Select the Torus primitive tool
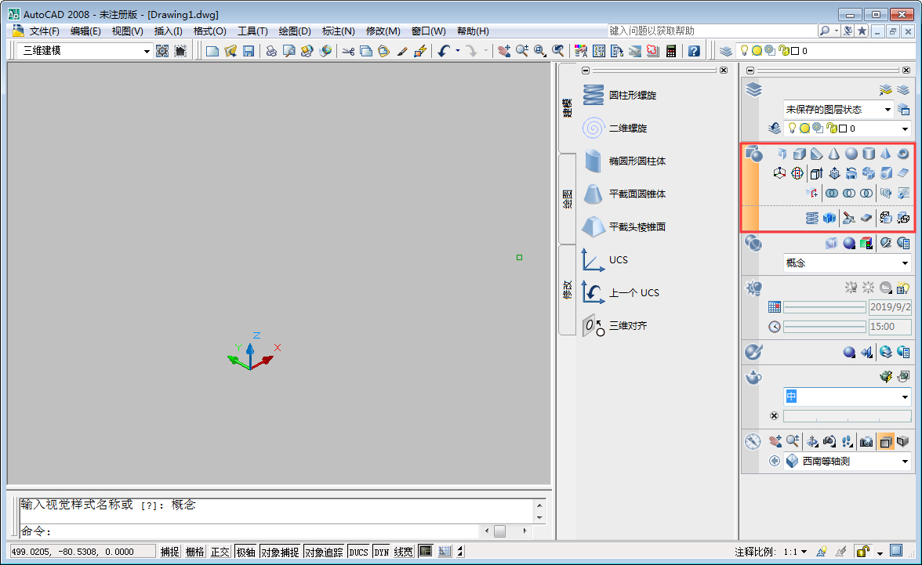This screenshot has width=922, height=565. (x=903, y=154)
